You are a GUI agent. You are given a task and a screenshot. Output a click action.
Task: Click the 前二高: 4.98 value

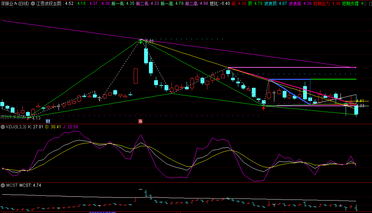coord(197,3)
